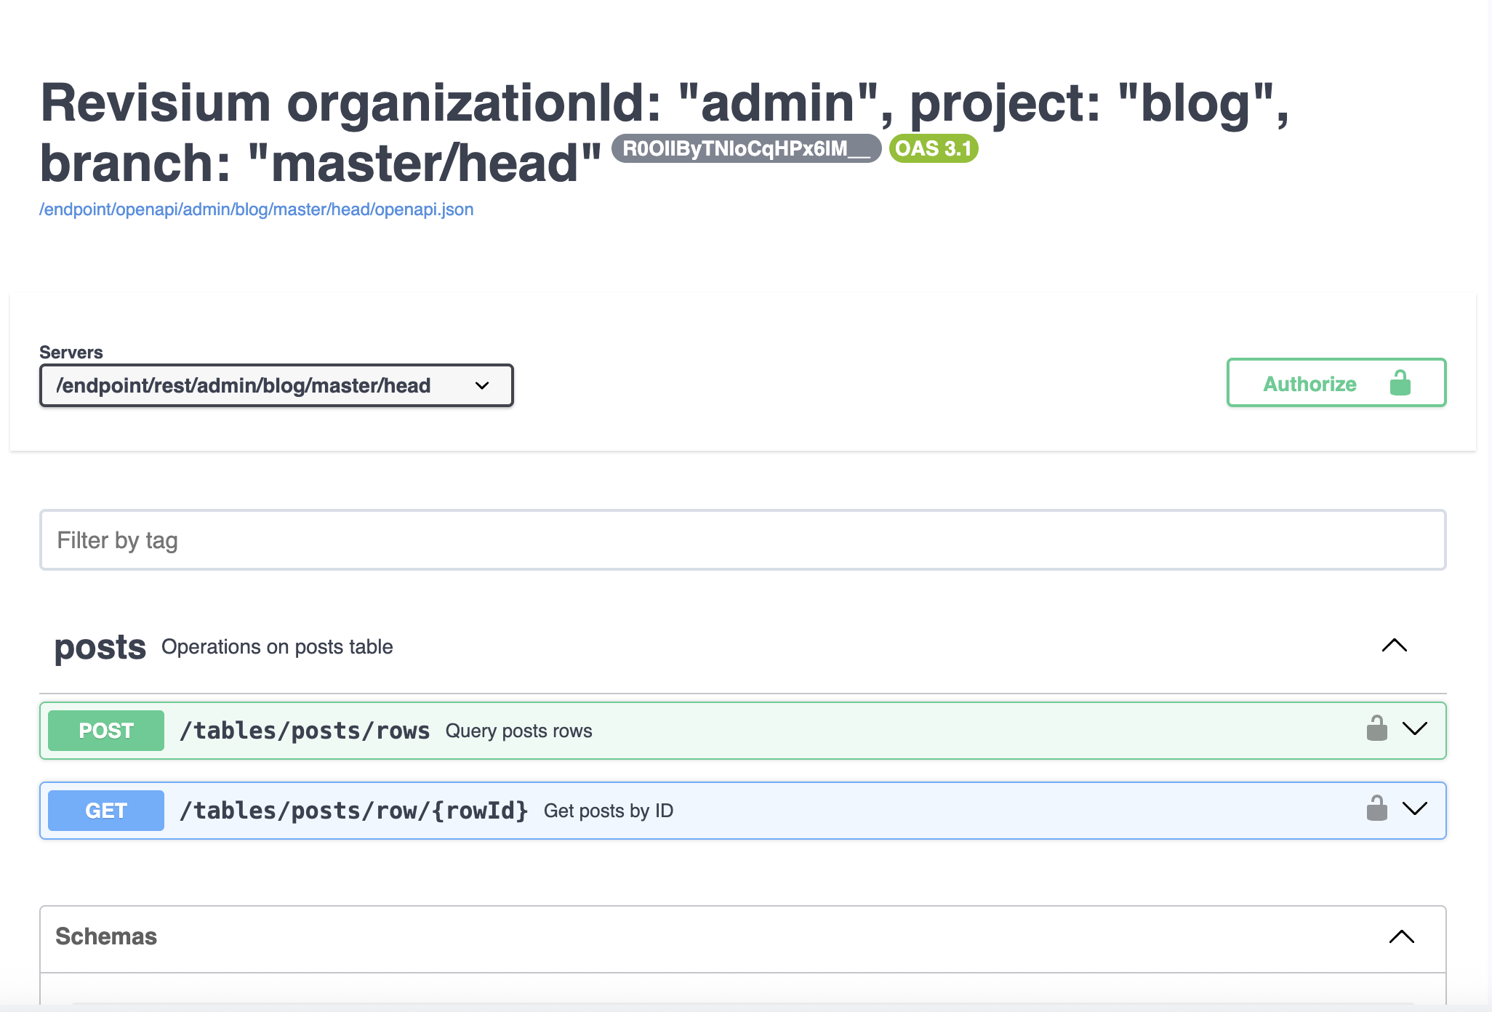
Task: Click the green OAS 3.1 version badge
Action: click(x=933, y=148)
